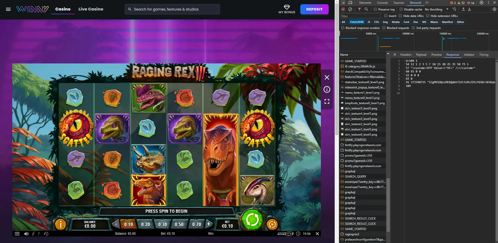
Task: Select the ragingrex3 request row
Action: (x=363, y=234)
